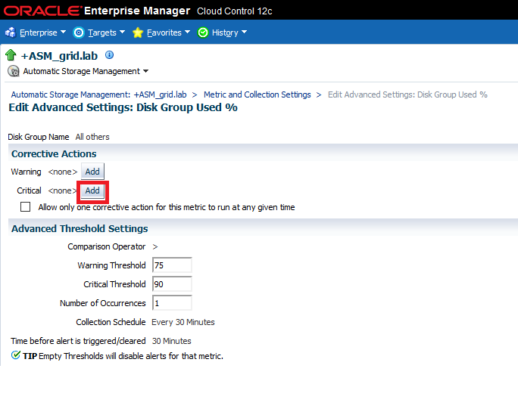Expand the History dropdown arrow
Screen dimensions: 518x415
pyautogui.click(x=245, y=32)
